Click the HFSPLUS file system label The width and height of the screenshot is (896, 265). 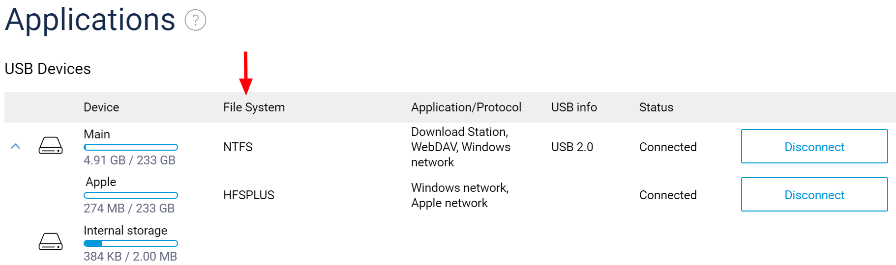249,195
